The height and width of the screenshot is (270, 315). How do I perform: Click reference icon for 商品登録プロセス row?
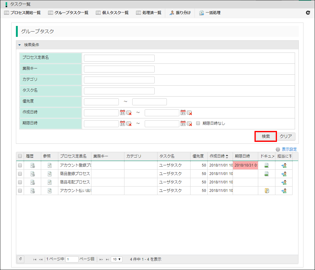tap(49, 174)
